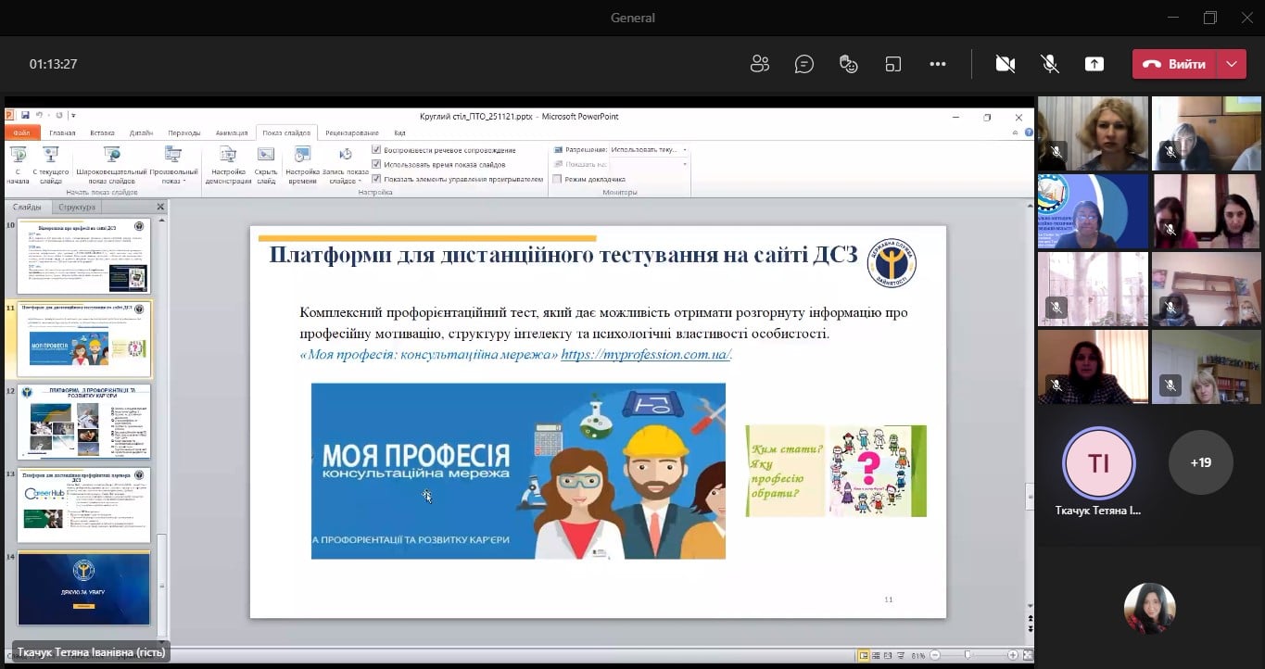Click the PowerPoint help question icon
This screenshot has width=1265, height=669.
pyautogui.click(x=1030, y=133)
